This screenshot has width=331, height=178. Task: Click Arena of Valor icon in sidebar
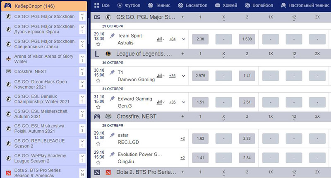point(8,59)
